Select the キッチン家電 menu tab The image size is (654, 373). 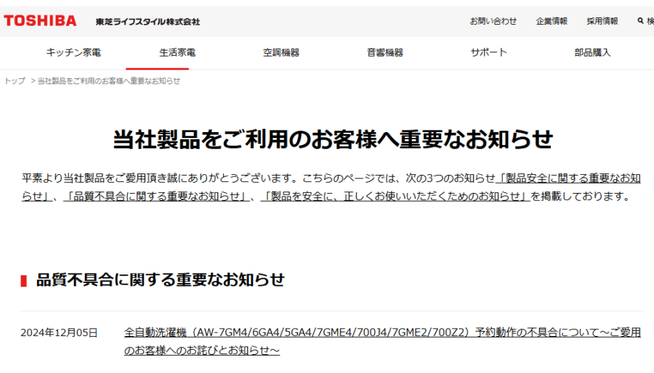73,52
